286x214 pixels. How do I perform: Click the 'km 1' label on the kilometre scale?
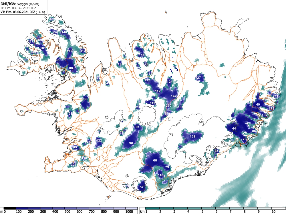click(x=144, y=212)
